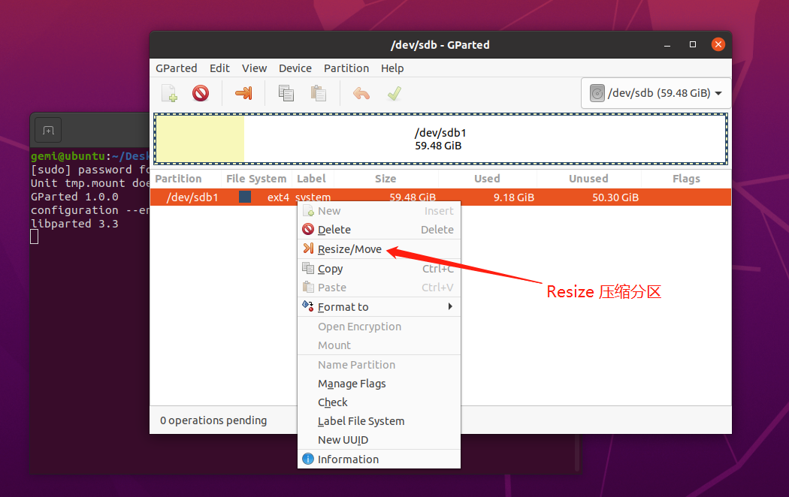Click the 0 operations pending status text
Viewport: 789px width, 497px height.
[213, 420]
